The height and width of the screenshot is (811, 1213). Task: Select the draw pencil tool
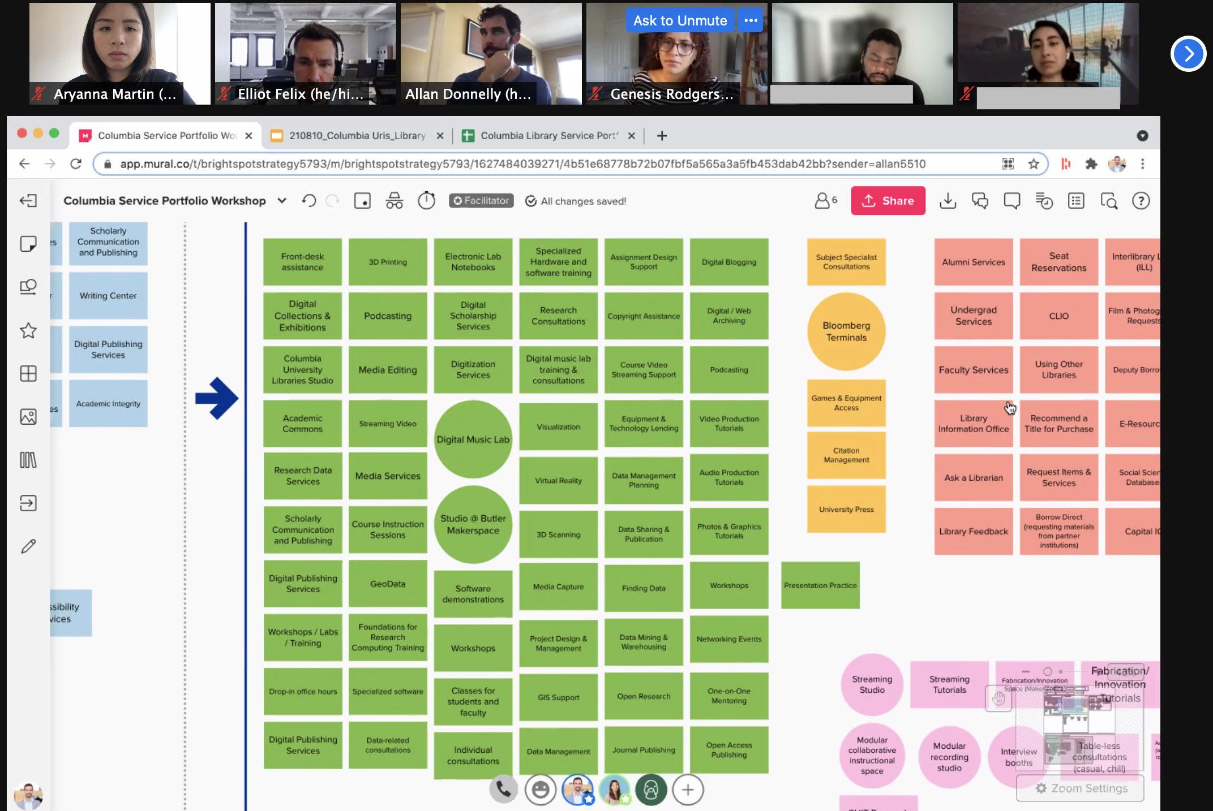tap(28, 546)
